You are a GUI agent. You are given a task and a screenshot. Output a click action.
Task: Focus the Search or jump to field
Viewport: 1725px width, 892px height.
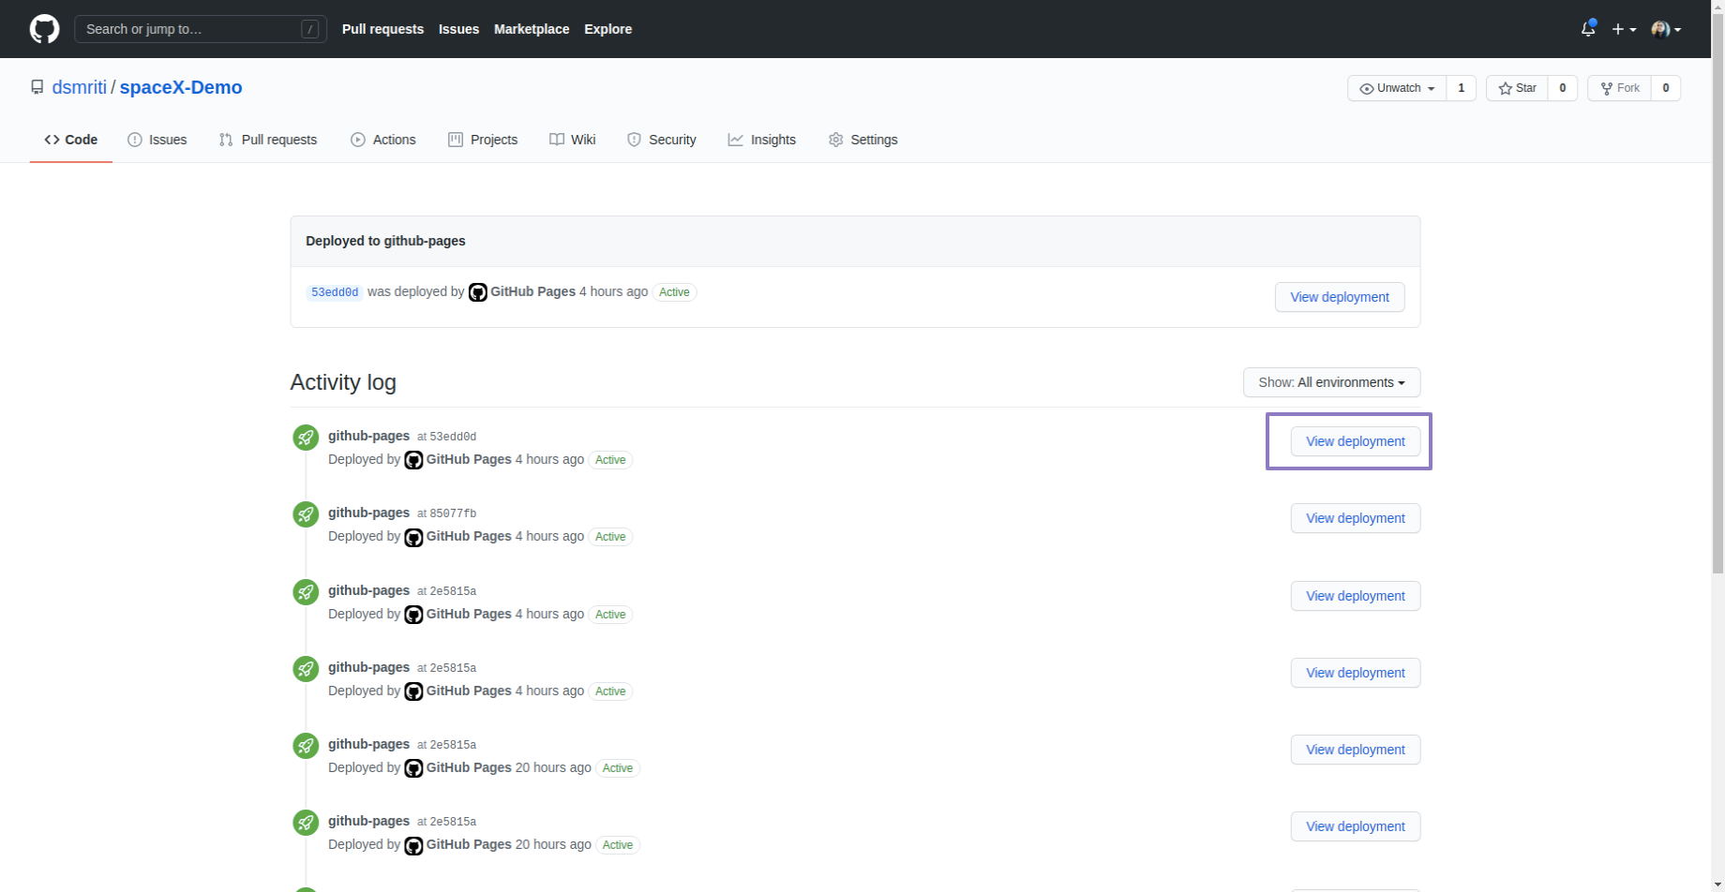201,29
